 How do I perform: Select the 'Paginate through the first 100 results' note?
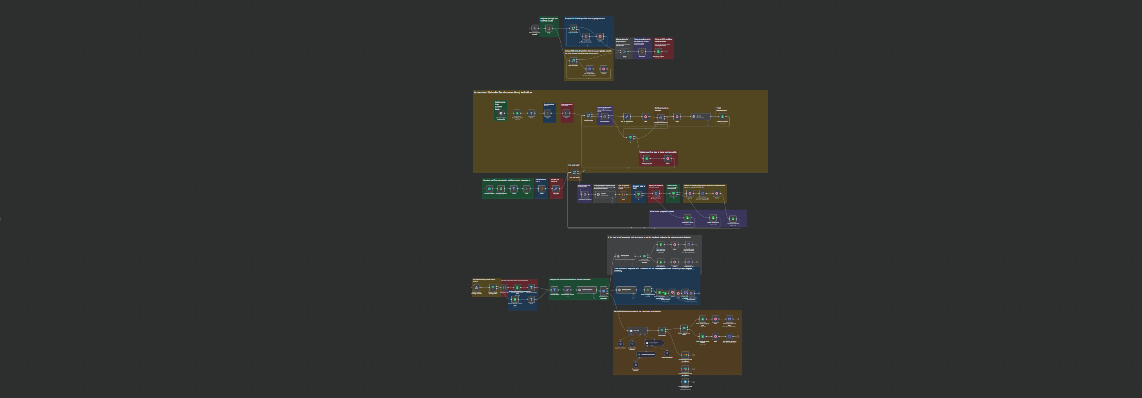click(x=549, y=27)
